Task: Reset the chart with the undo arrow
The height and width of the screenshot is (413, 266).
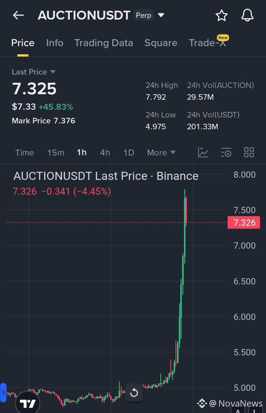Action: pyautogui.click(x=134, y=392)
